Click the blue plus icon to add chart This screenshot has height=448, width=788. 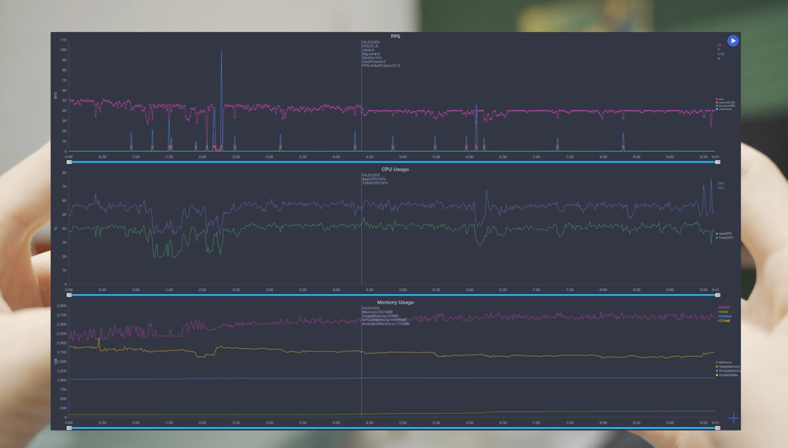[733, 418]
